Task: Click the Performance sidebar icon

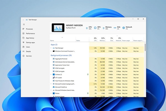Action: pyautogui.click(x=24, y=33)
